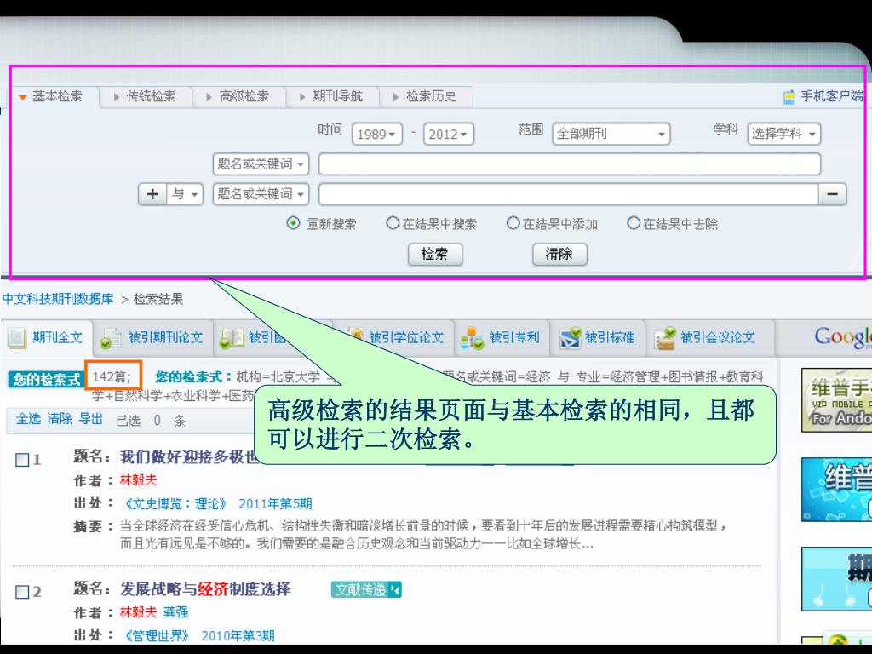Image resolution: width=872 pixels, height=654 pixels.
Task: Click the 检索 search button
Action: point(435,254)
